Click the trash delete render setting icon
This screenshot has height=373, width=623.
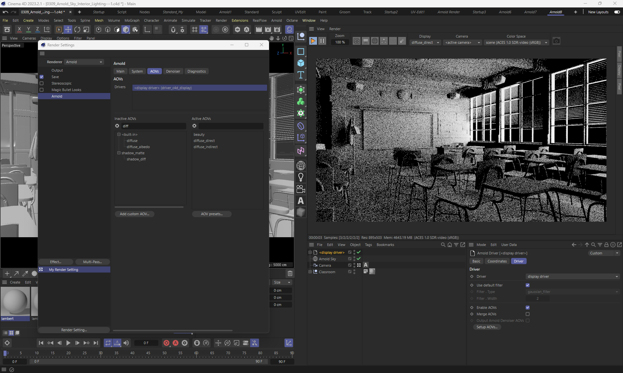(290, 274)
